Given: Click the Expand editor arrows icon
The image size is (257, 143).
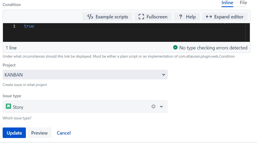Looking at the screenshot, I should (x=209, y=17).
